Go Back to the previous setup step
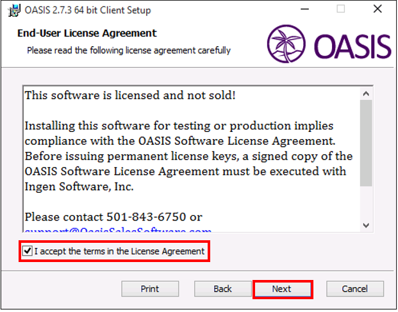 click(x=222, y=289)
